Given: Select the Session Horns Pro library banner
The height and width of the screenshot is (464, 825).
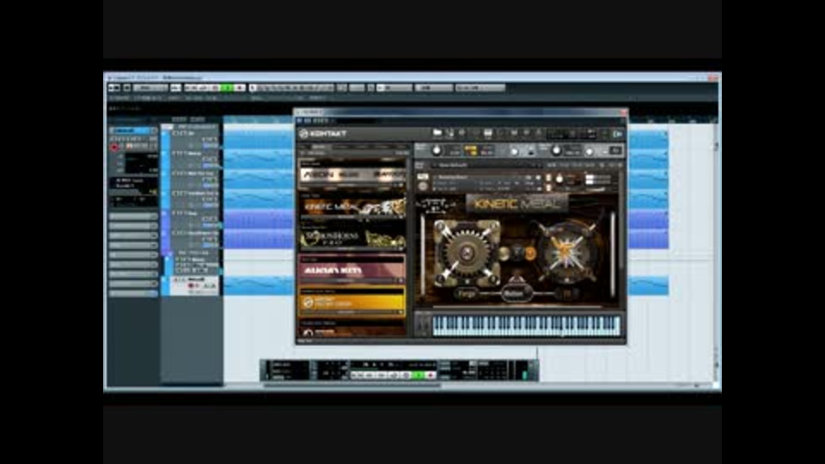Looking at the screenshot, I should [x=352, y=239].
